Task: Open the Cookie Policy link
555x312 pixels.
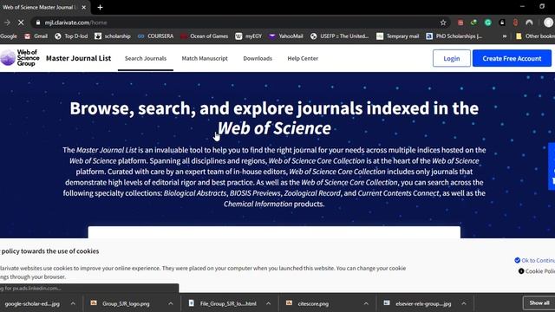Action: (x=537, y=271)
